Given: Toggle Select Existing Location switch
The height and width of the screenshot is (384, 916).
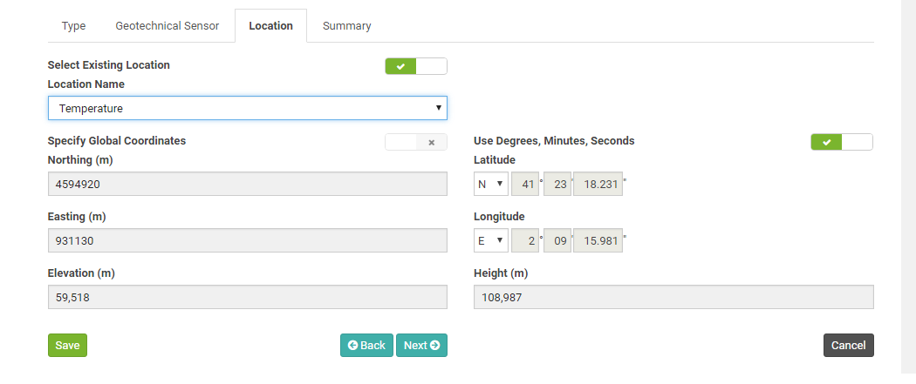Looking at the screenshot, I should click(x=416, y=66).
